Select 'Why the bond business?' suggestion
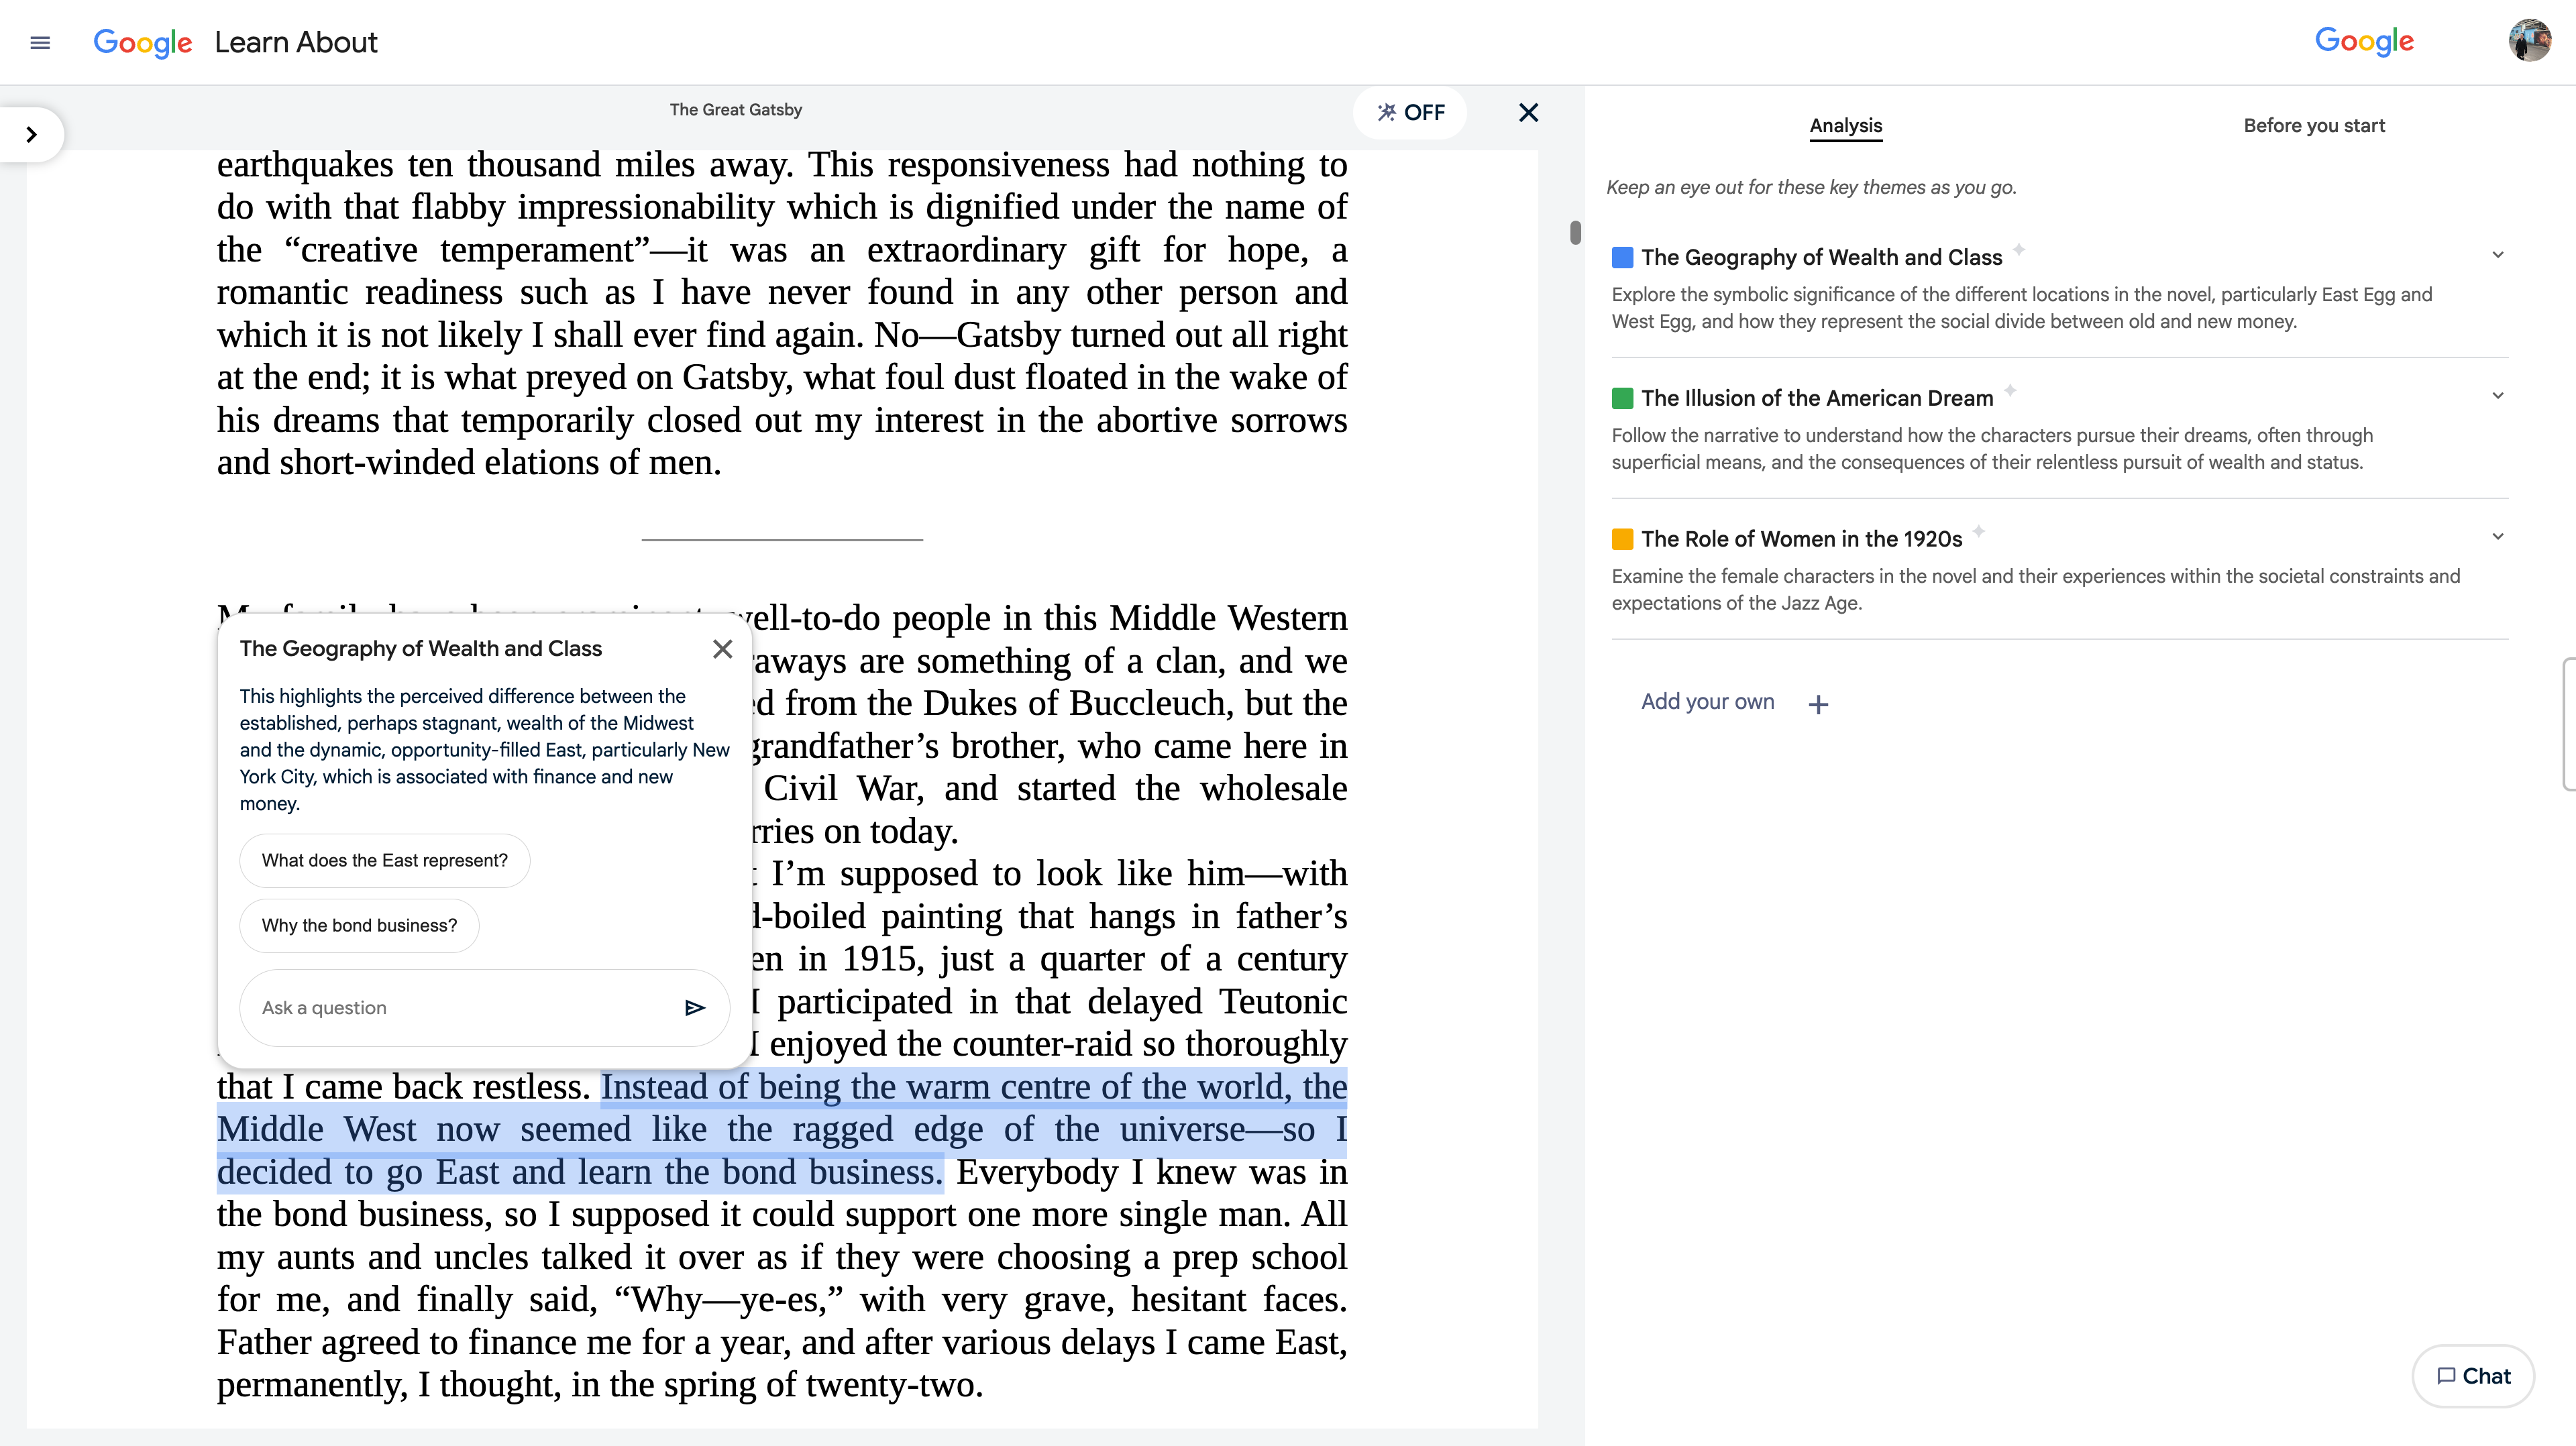The width and height of the screenshot is (2576, 1446). (359, 925)
